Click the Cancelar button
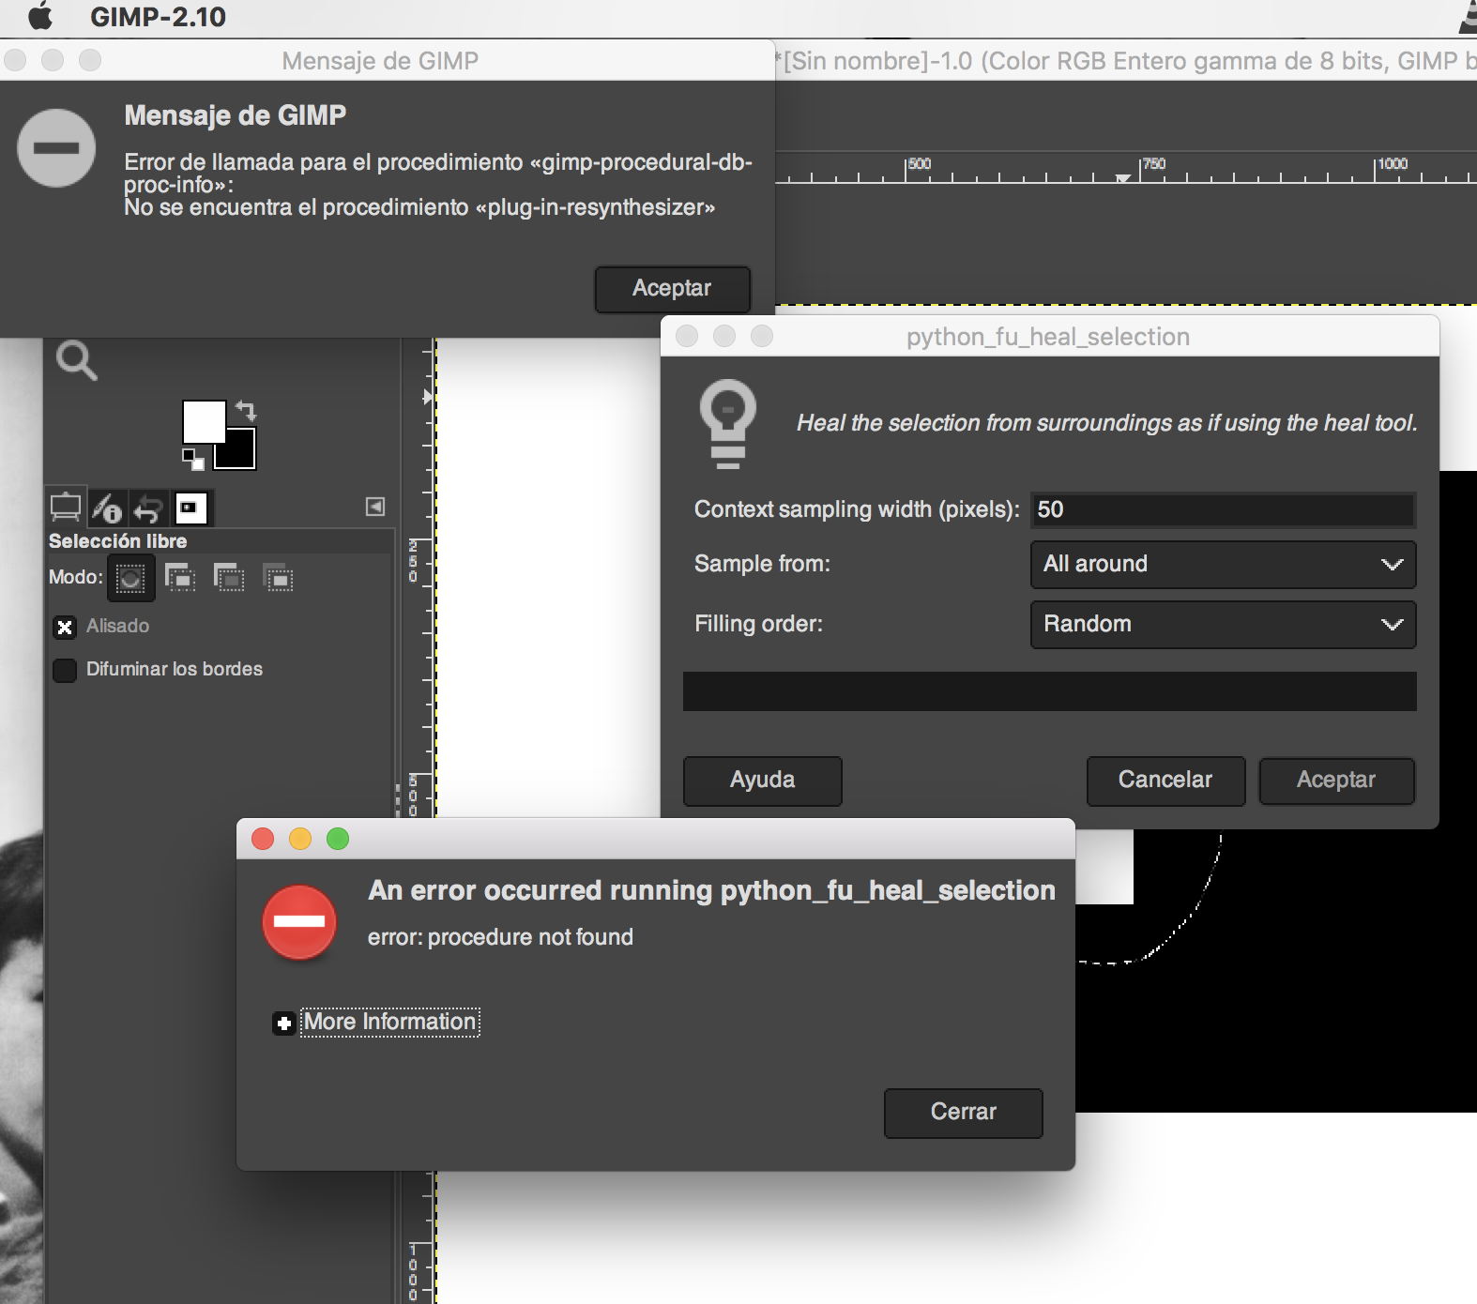The width and height of the screenshot is (1477, 1304). pyautogui.click(x=1165, y=781)
